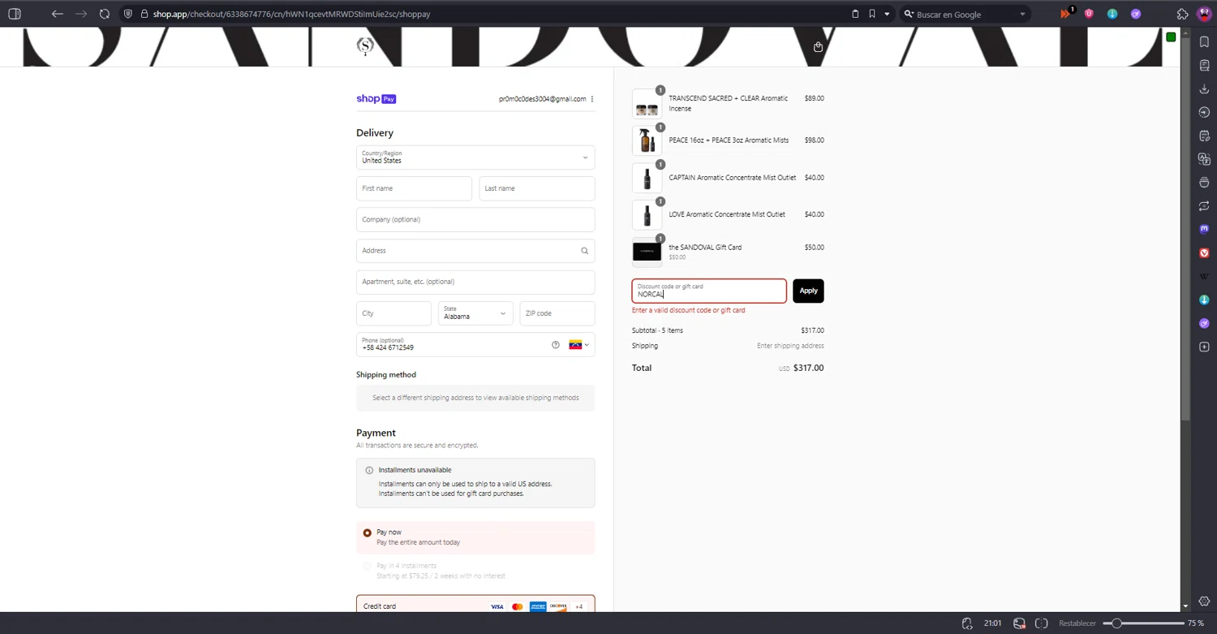
Task: Expand the Country/Region dropdown
Action: (x=475, y=157)
